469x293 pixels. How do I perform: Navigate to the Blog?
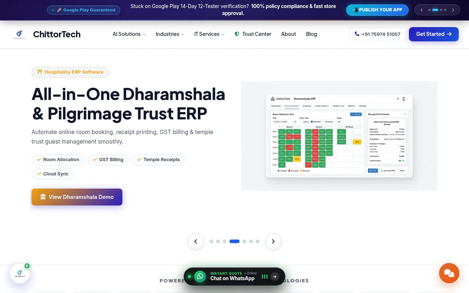[x=311, y=34]
